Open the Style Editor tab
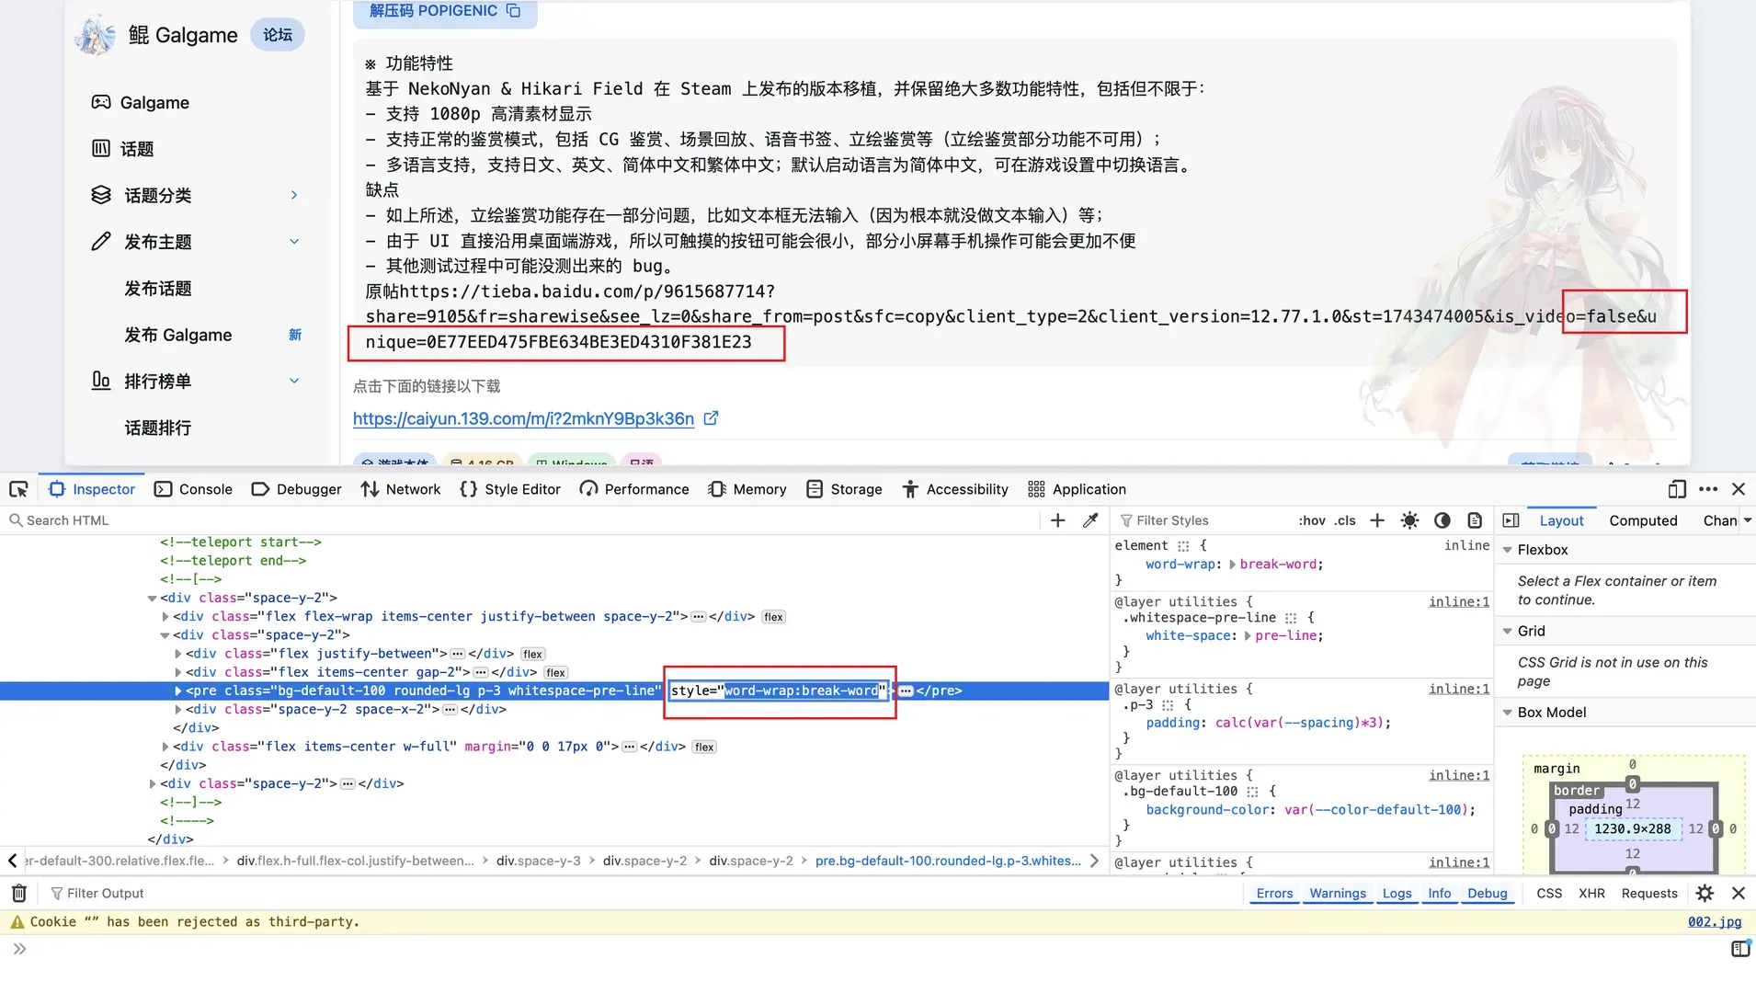This screenshot has width=1756, height=993. pos(510,489)
